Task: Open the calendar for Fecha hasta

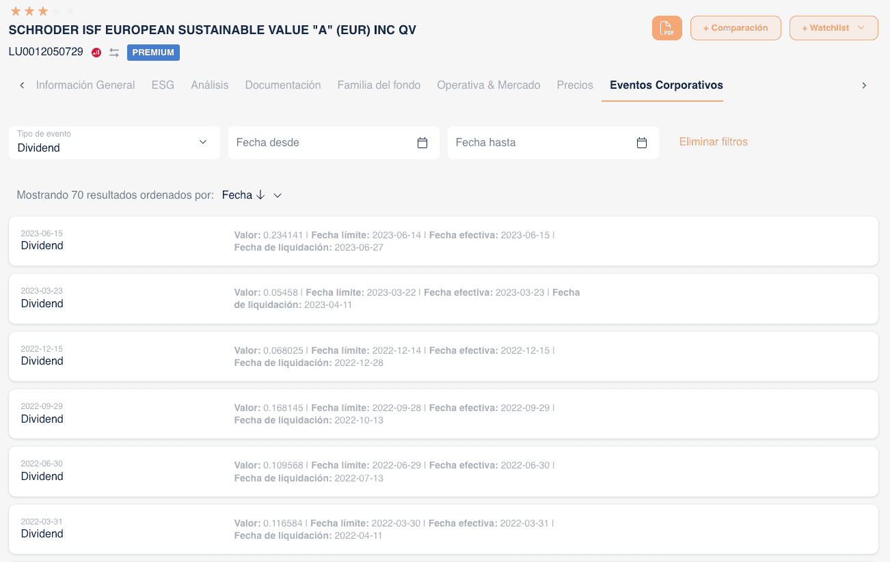Action: 642,143
